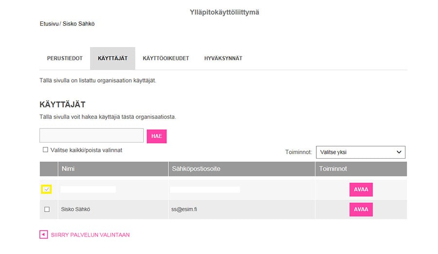Uncheck the highlighted first-row user checkbox
Viewport: 438px width, 254px height.
tap(47, 189)
